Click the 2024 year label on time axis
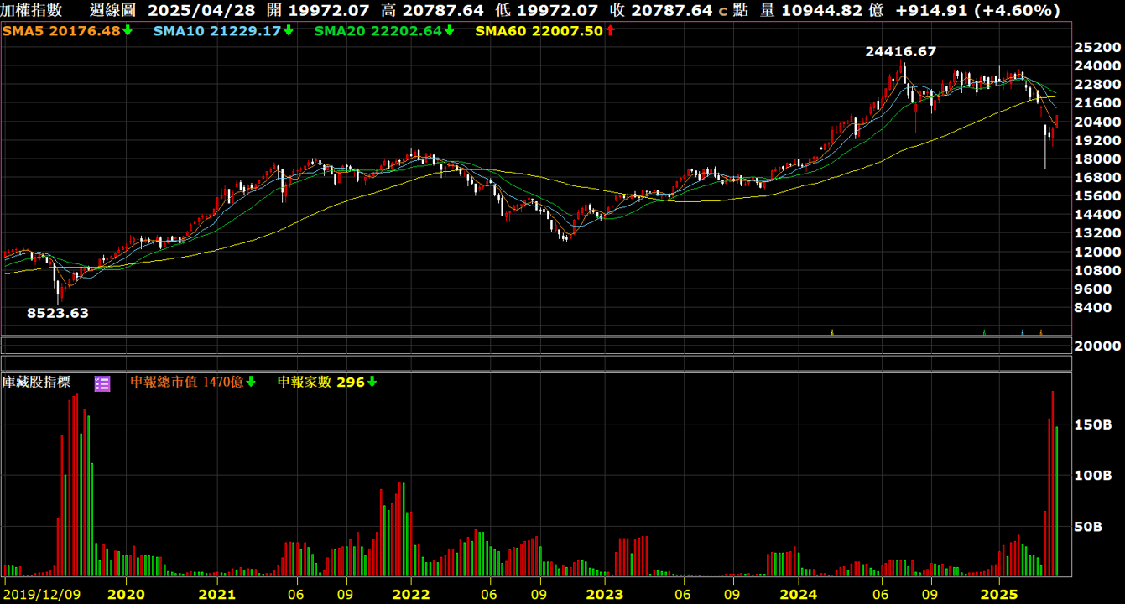Viewport: 1125px width, 604px height. [x=799, y=594]
